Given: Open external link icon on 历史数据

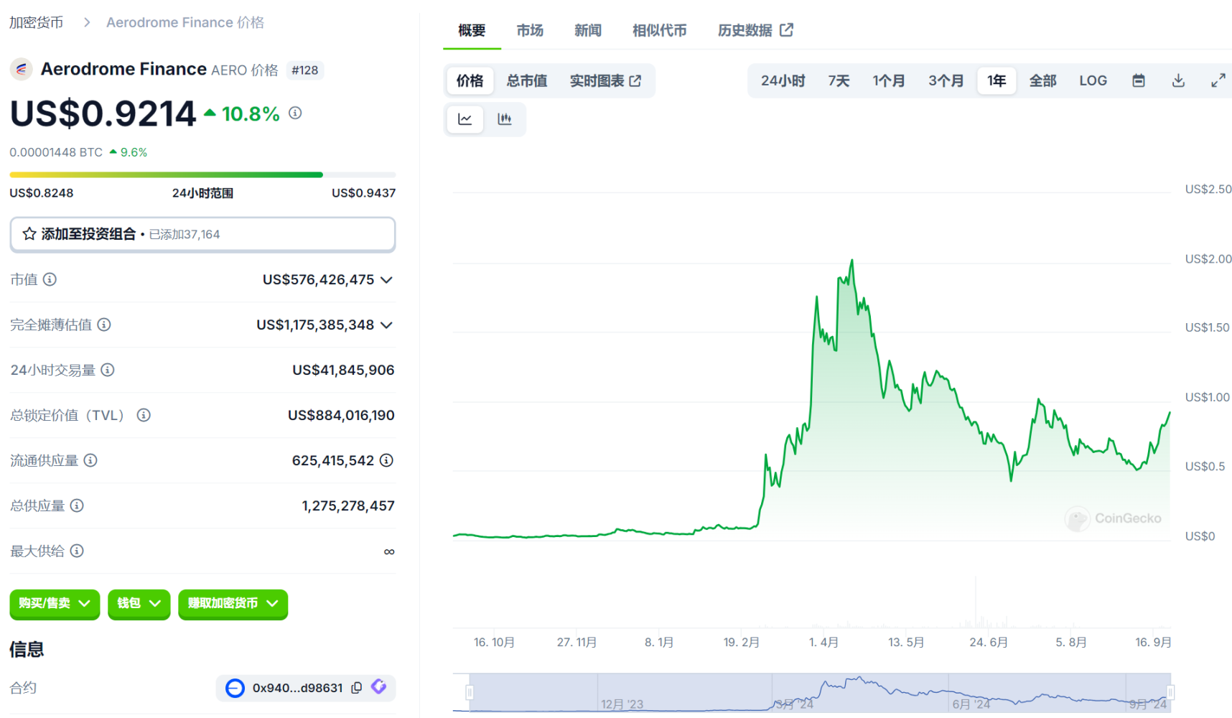Looking at the screenshot, I should point(787,30).
